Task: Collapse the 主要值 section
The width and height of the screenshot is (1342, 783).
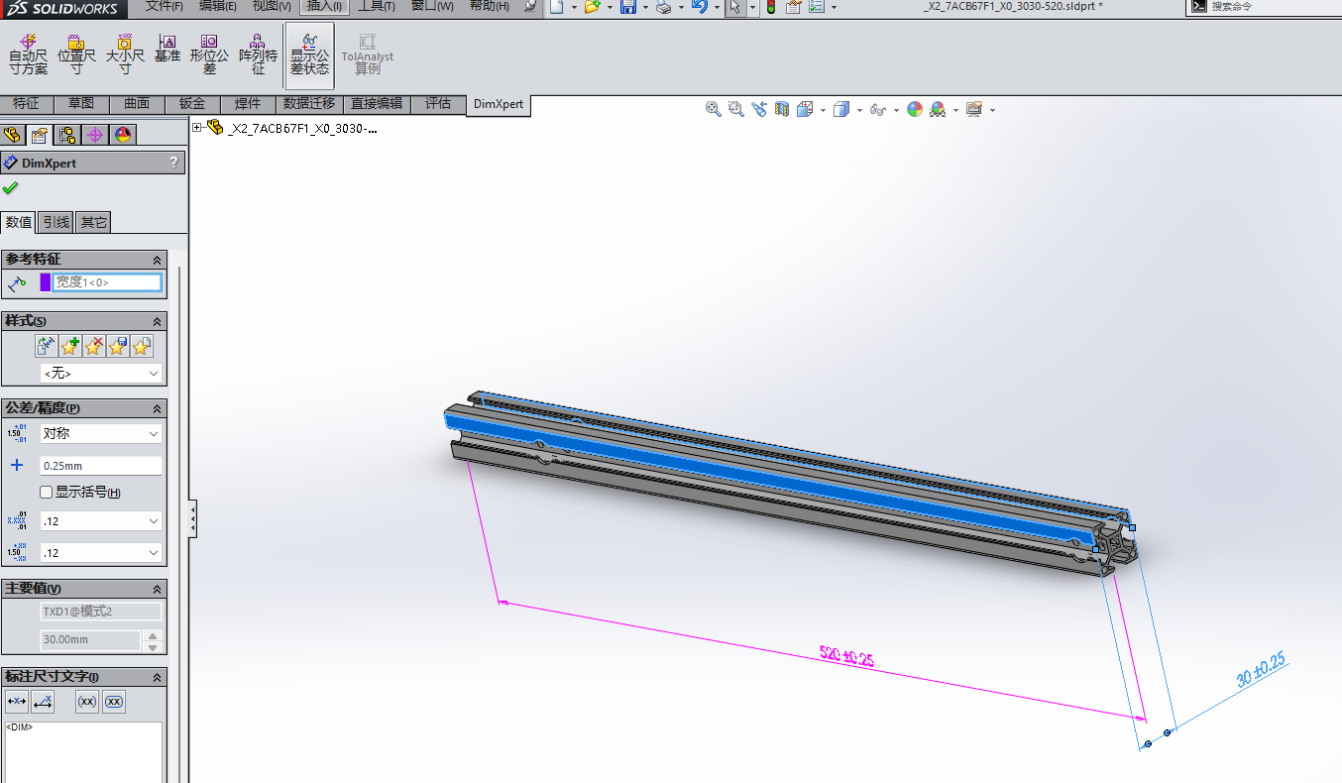Action: [x=157, y=589]
